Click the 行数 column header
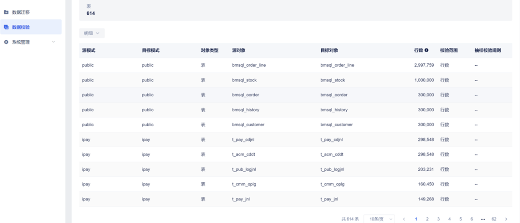The height and width of the screenshot is (223, 520). point(418,50)
